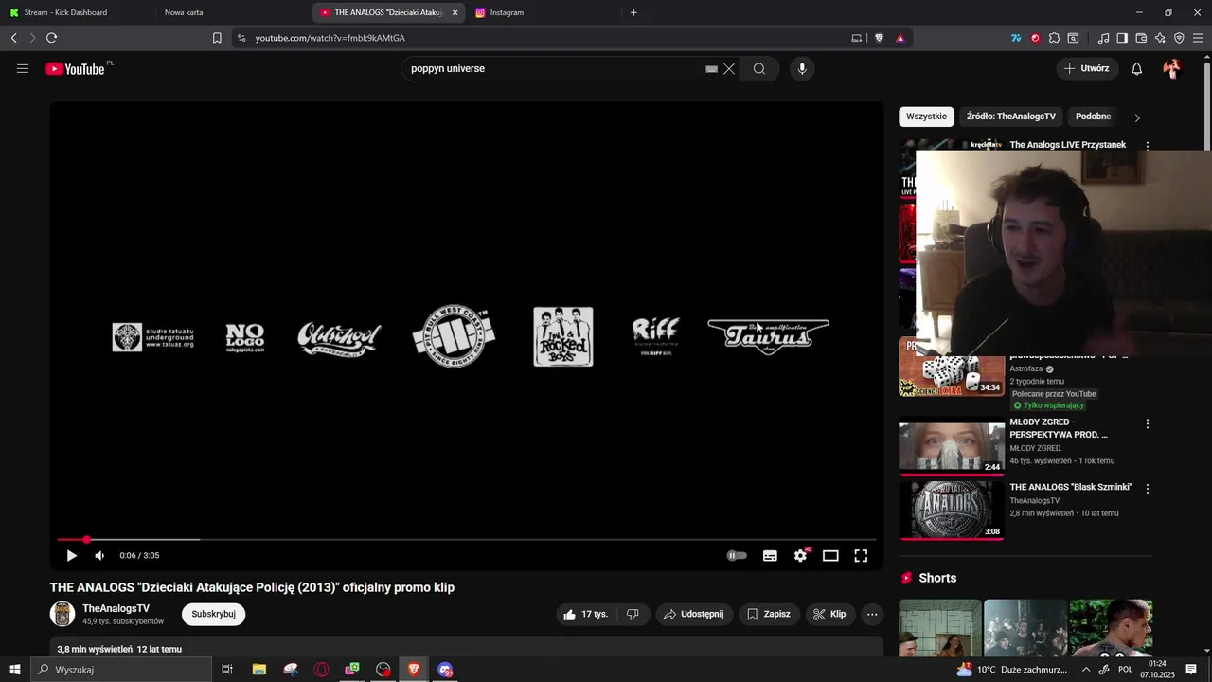
Task: Go to the YouTube home logo
Action: 75,68
